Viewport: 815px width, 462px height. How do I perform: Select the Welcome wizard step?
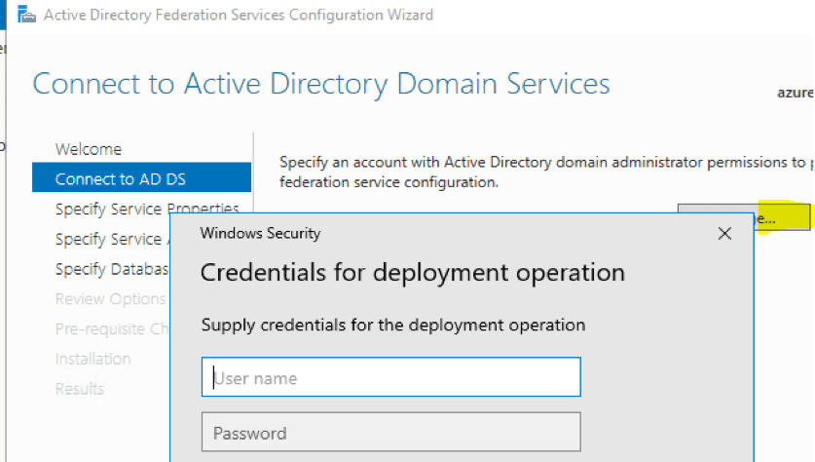[x=89, y=149]
